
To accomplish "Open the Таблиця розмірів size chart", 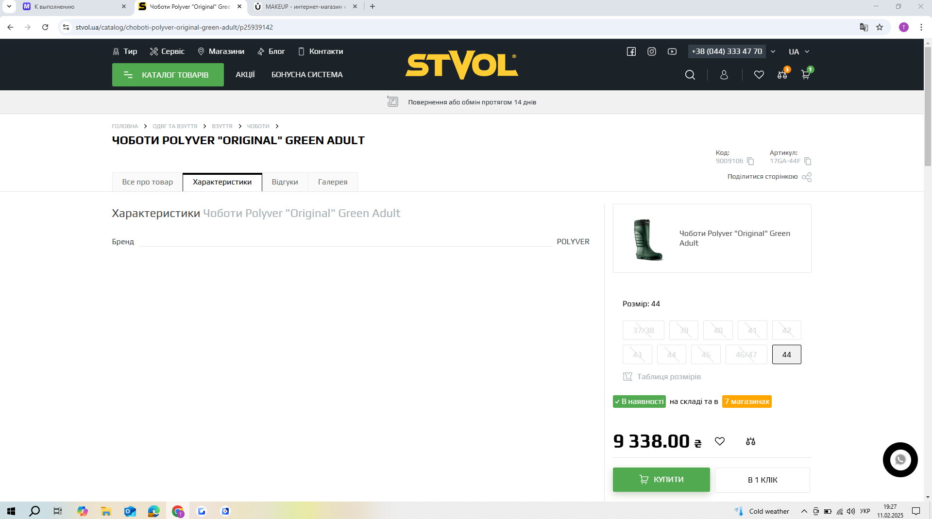I will coord(662,377).
